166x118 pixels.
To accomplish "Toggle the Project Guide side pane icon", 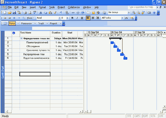I will coord(5,23).
